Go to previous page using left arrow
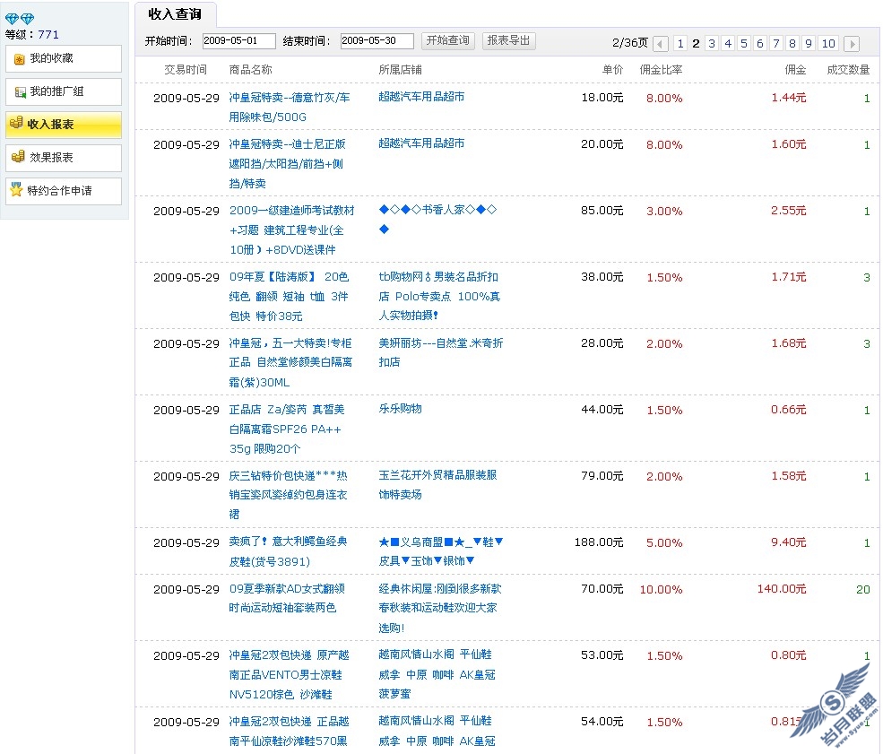The image size is (883, 754). pyautogui.click(x=661, y=44)
